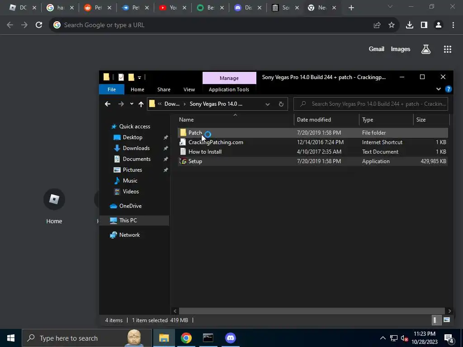Switch to the YouTube tab
Viewport: 463px width, 347px height.
pyautogui.click(x=172, y=8)
